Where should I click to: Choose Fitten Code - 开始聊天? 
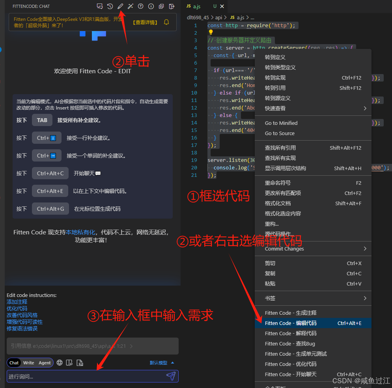pos(313,375)
